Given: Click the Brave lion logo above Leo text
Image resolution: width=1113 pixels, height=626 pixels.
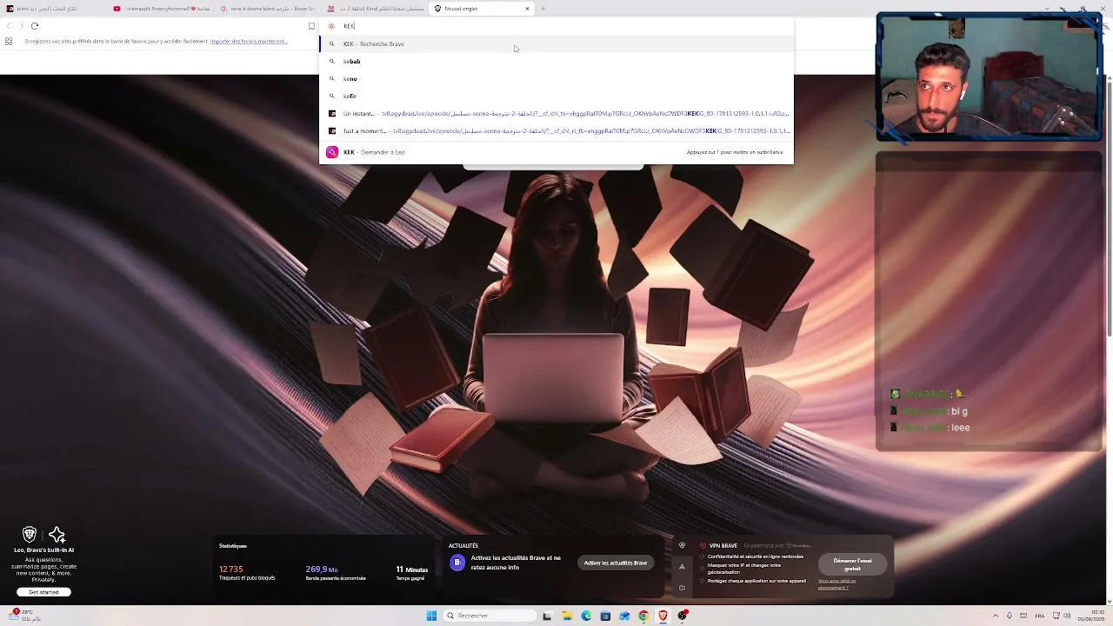Looking at the screenshot, I should point(30,535).
